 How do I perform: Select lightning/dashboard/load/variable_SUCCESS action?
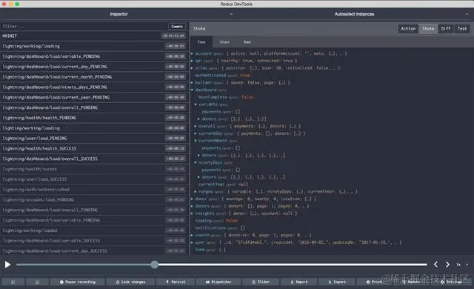click(94, 241)
